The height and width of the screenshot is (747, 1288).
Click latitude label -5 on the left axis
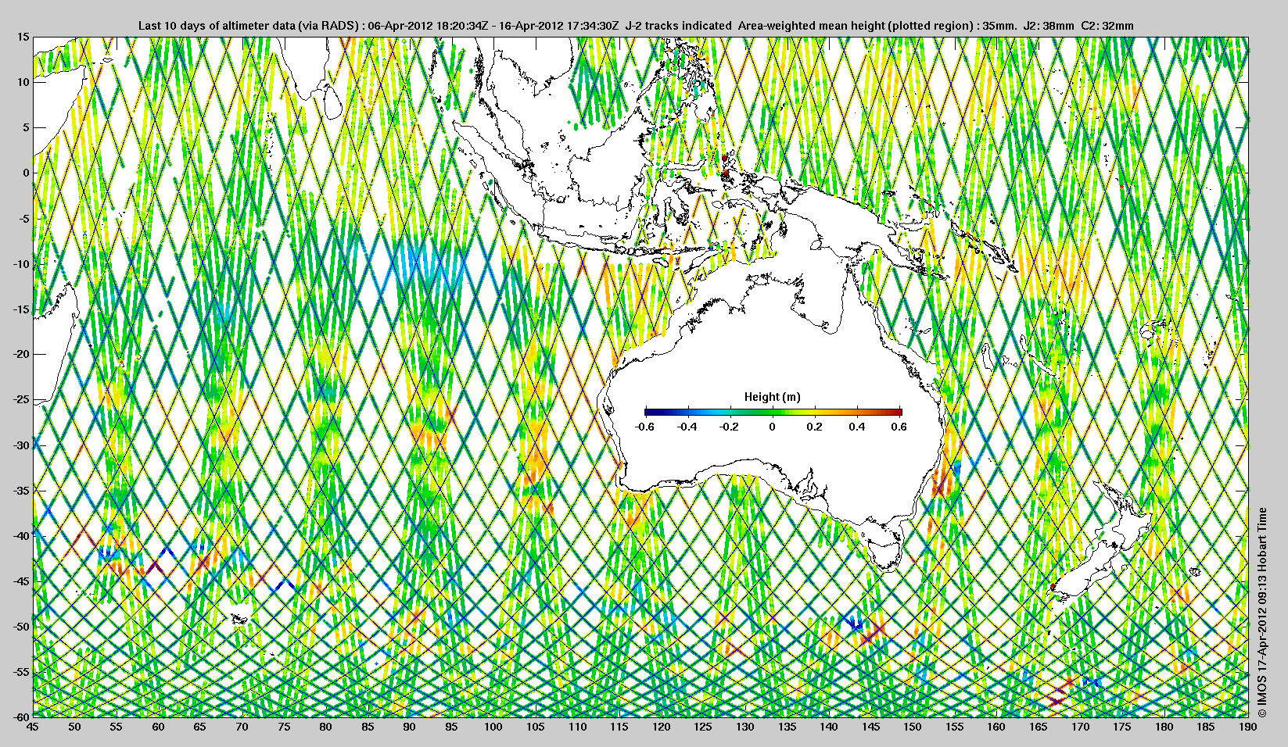coord(23,218)
